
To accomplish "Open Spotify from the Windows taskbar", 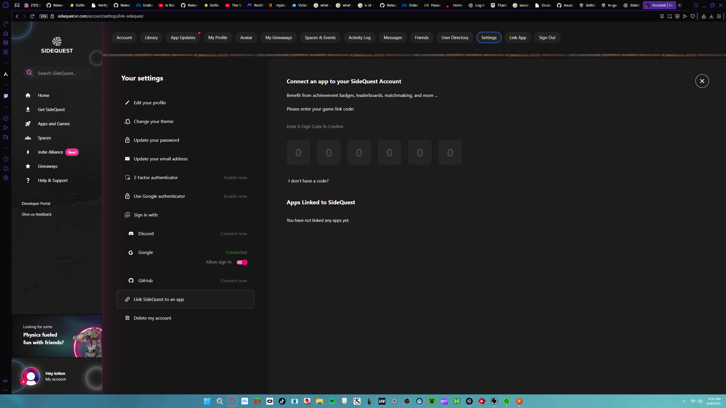I will (332, 401).
